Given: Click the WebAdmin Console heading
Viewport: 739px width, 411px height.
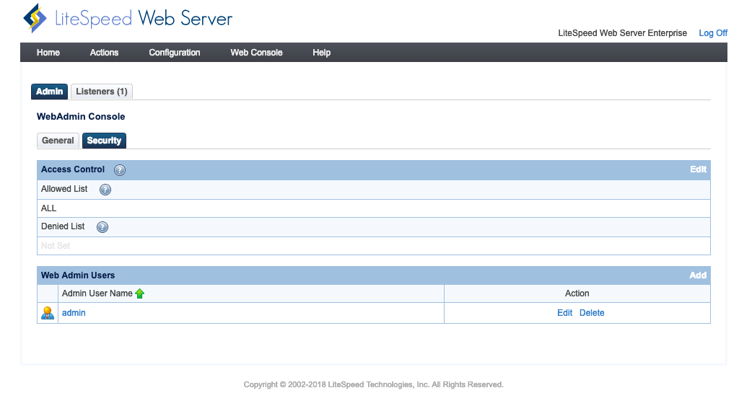Looking at the screenshot, I should point(81,116).
